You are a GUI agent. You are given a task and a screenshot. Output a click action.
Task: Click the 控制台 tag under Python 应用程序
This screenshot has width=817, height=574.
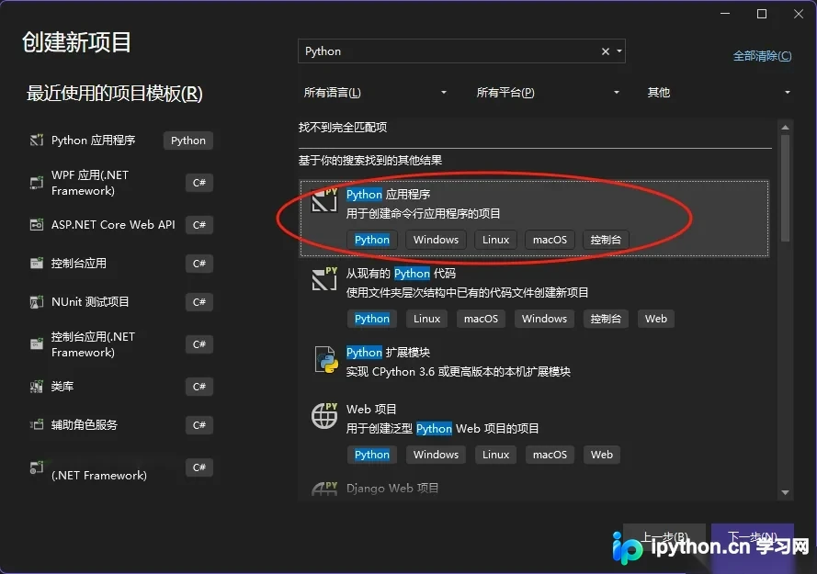click(606, 240)
